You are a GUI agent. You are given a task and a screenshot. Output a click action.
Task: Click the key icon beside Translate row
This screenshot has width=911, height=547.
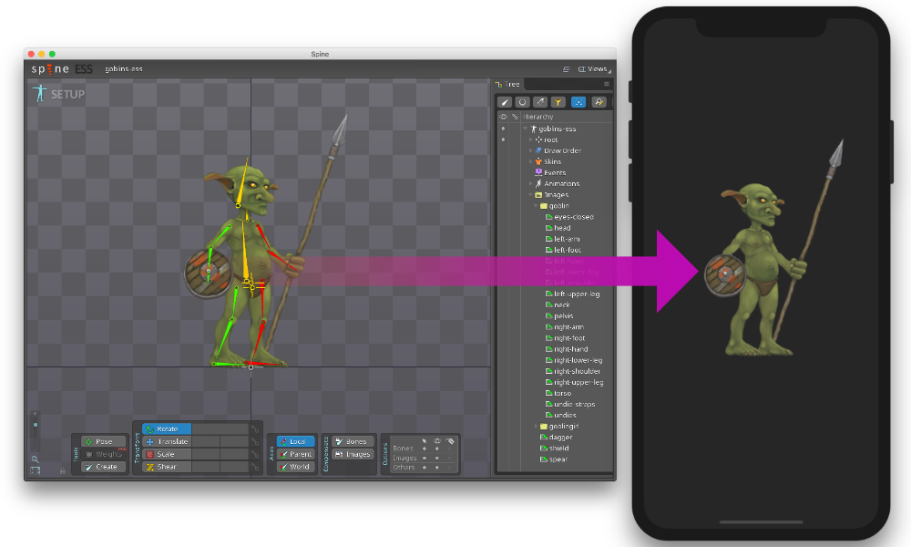[255, 442]
